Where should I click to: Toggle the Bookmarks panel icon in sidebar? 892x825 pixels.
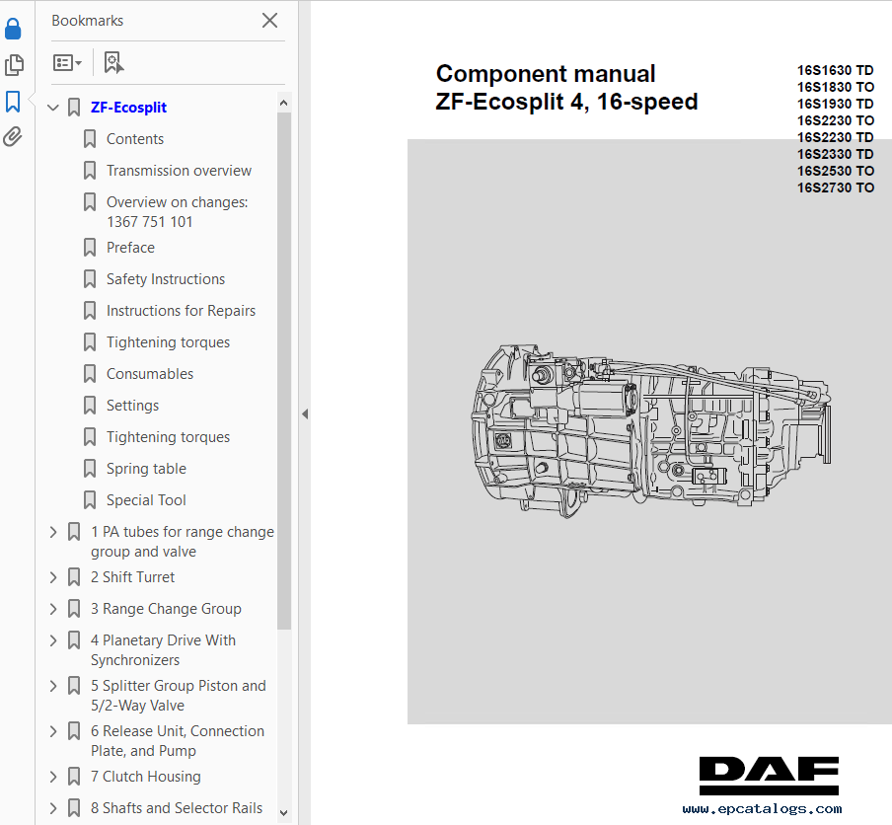13,102
